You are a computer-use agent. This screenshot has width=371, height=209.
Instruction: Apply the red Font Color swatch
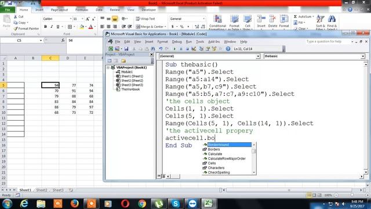[x=90, y=27]
